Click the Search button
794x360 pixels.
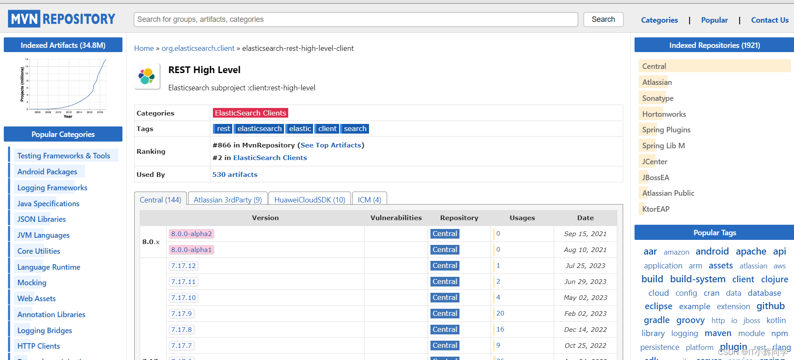603,19
